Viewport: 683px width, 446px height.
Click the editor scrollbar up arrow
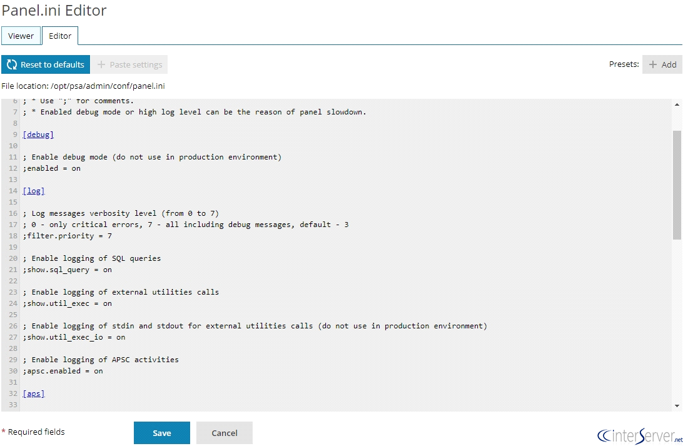point(677,104)
